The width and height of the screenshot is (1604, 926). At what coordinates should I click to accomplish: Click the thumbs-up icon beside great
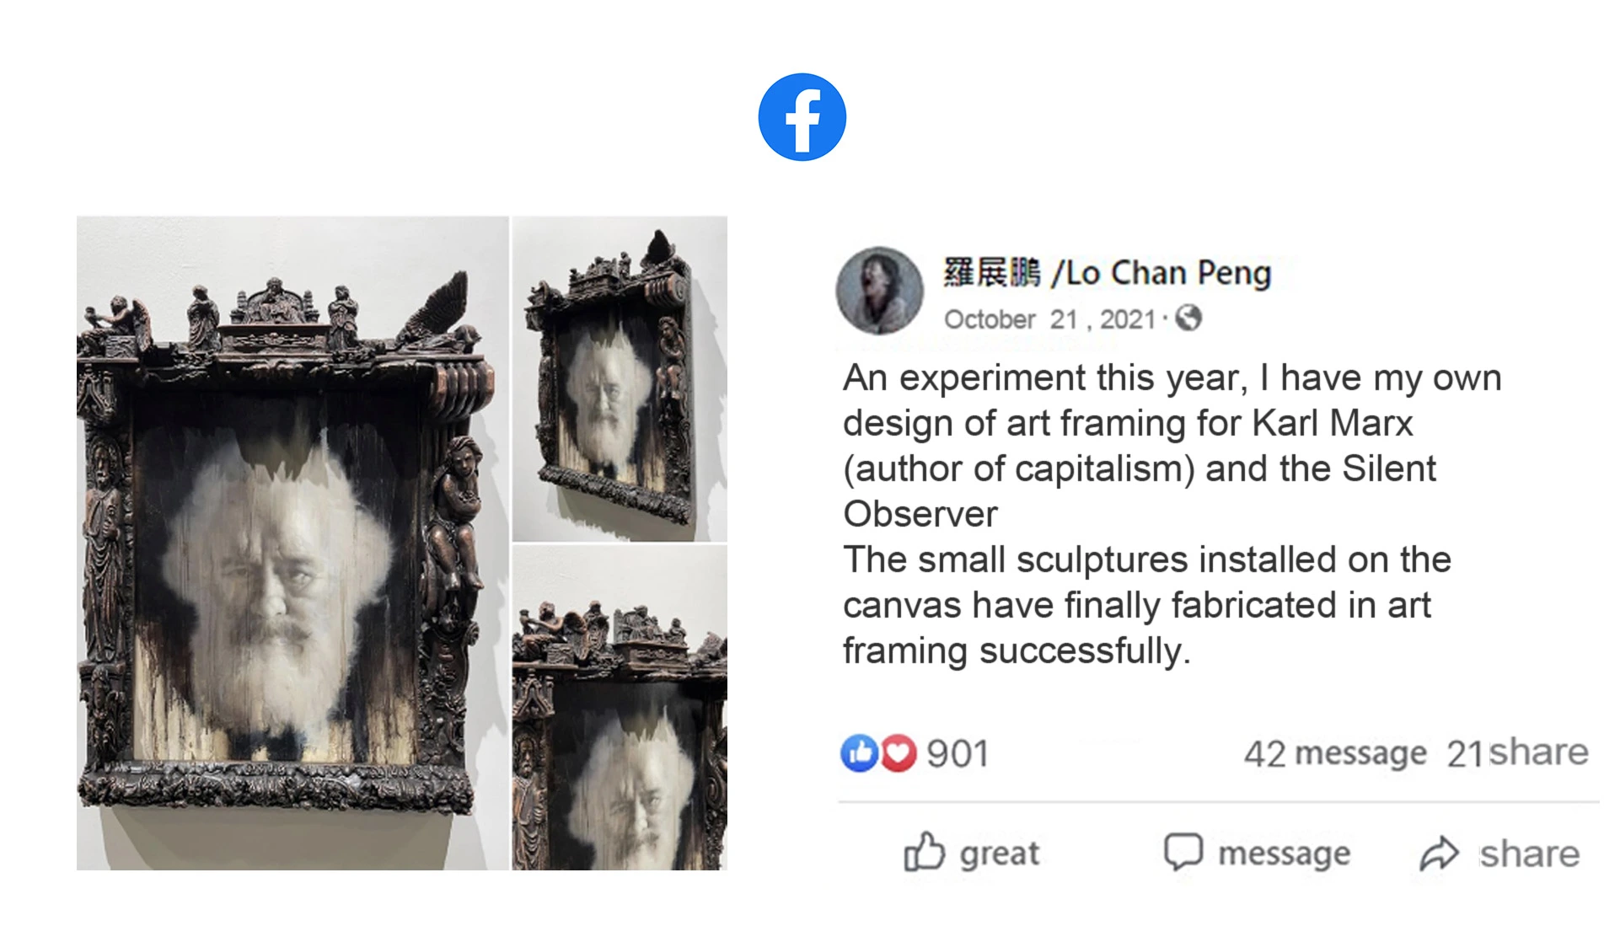point(925,852)
